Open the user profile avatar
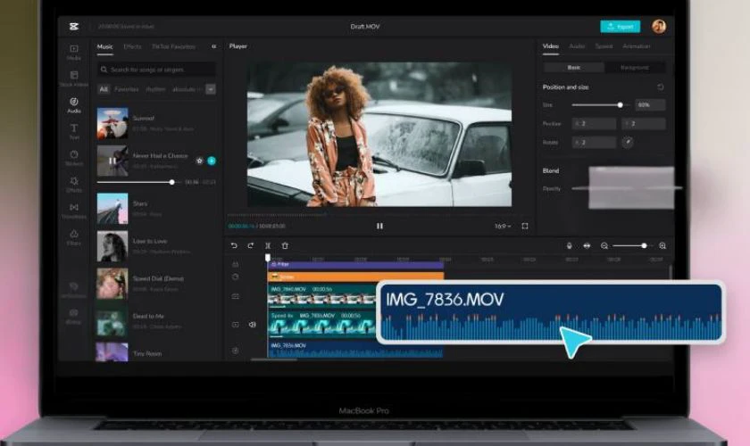Viewport: 750px width, 446px height. (659, 26)
